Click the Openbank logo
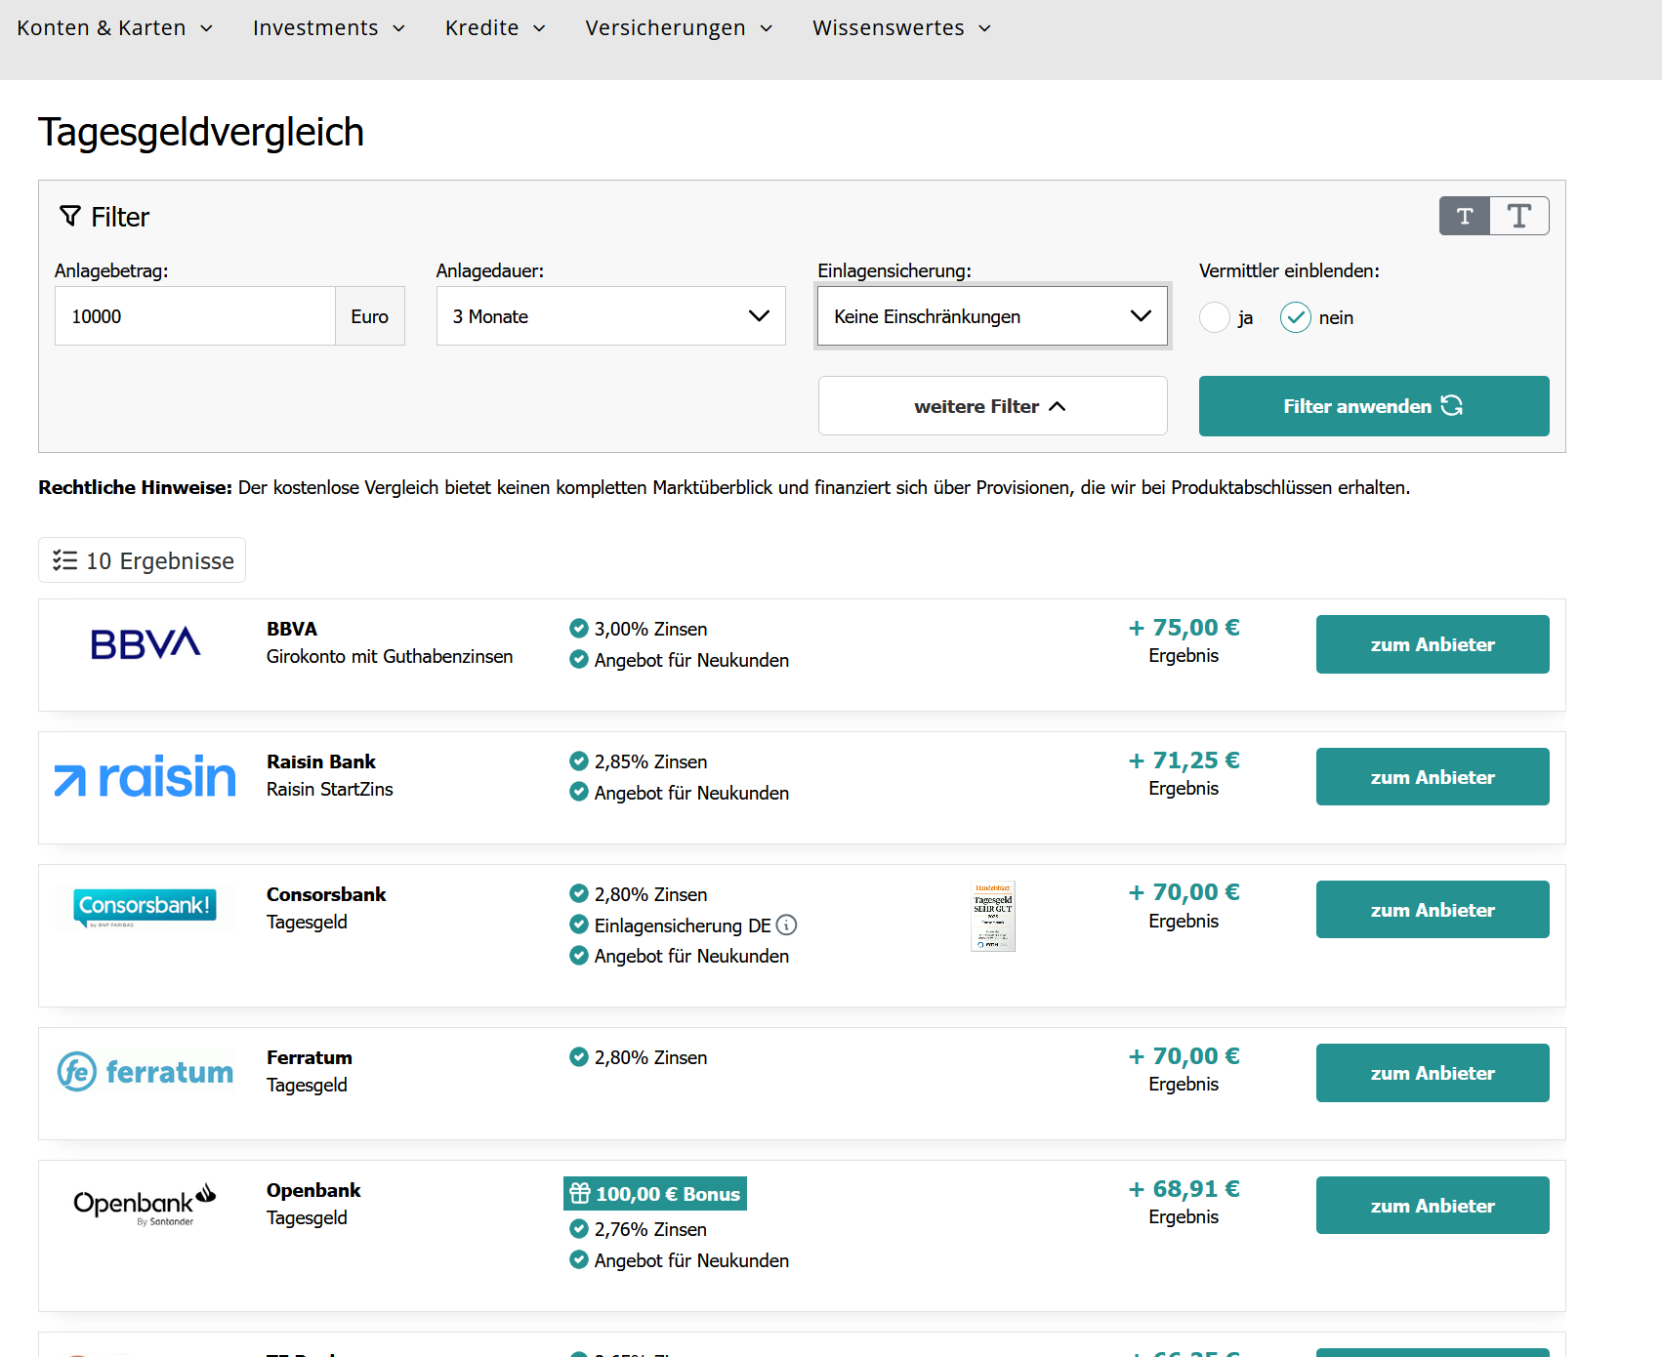Image resolution: width=1662 pixels, height=1357 pixels. coord(145,1205)
